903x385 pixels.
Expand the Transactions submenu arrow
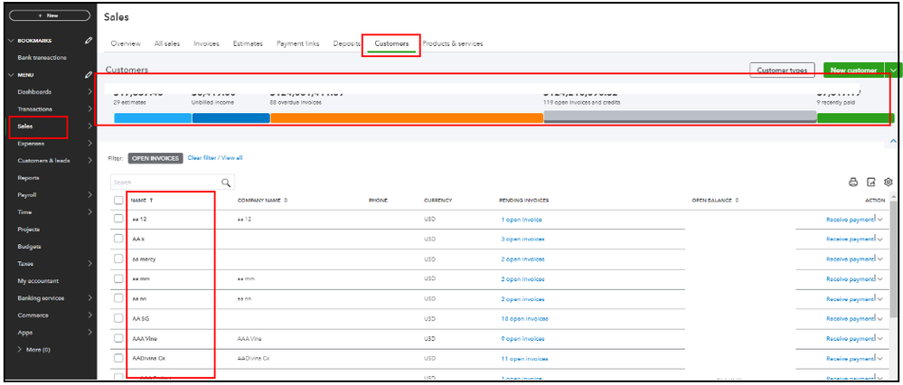point(89,109)
